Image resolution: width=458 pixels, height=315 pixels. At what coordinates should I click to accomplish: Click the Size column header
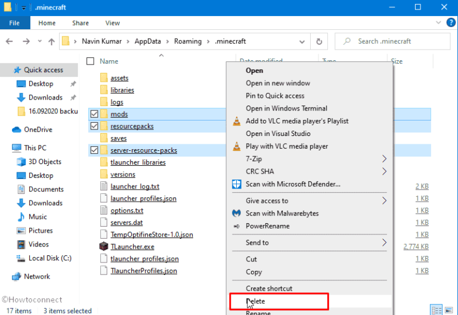(397, 61)
